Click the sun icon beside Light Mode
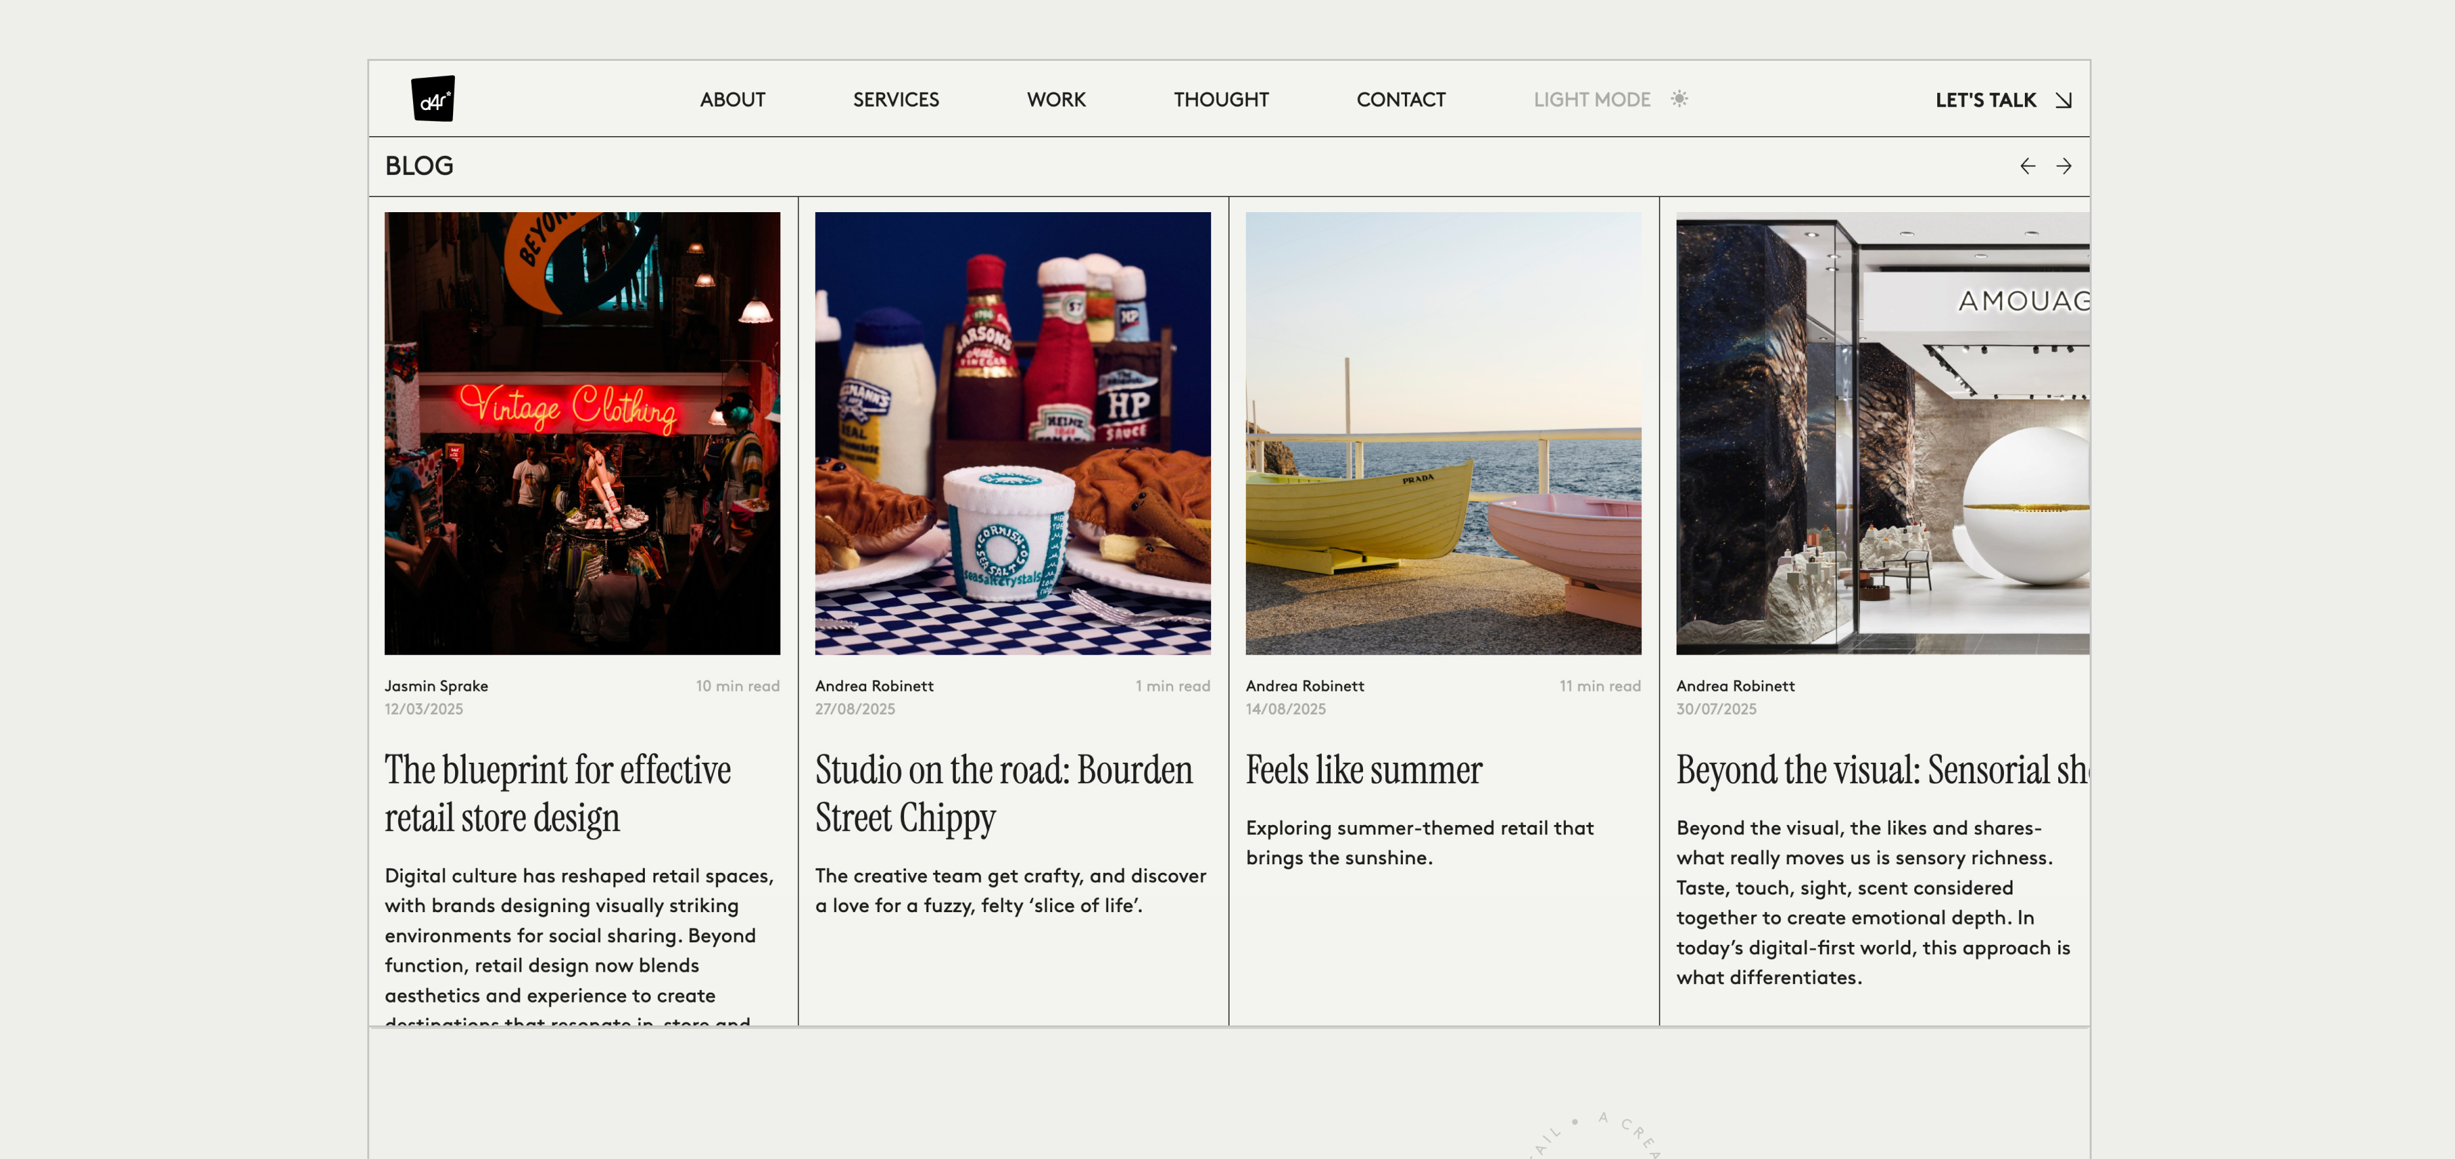This screenshot has width=2455, height=1159. click(1679, 99)
